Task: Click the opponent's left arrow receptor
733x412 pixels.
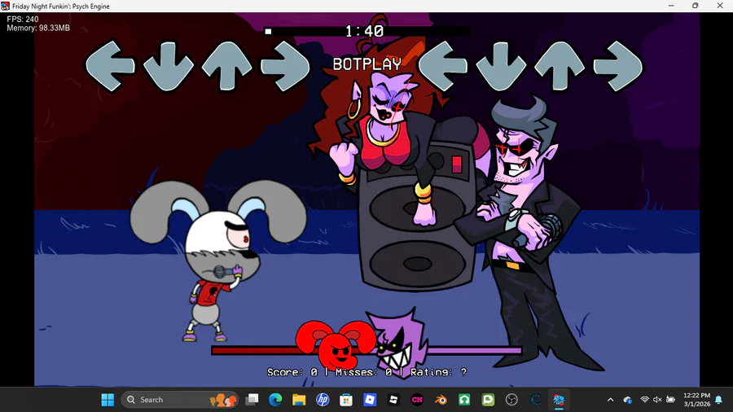Action: 111,66
